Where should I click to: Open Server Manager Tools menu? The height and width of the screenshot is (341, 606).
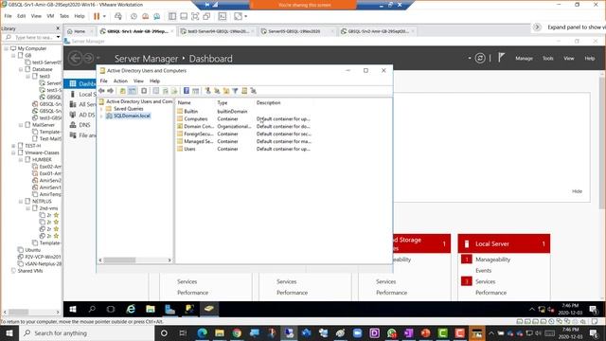(x=547, y=59)
